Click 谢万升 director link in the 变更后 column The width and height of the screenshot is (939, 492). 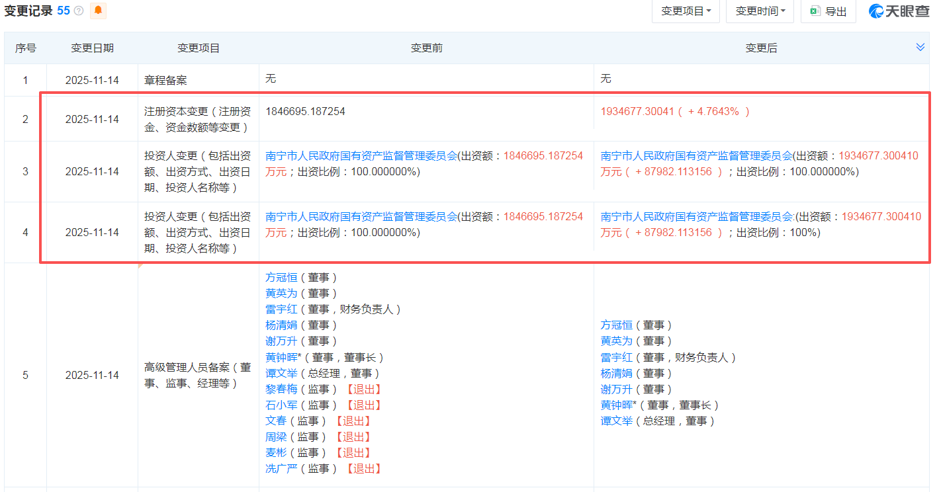coord(615,389)
